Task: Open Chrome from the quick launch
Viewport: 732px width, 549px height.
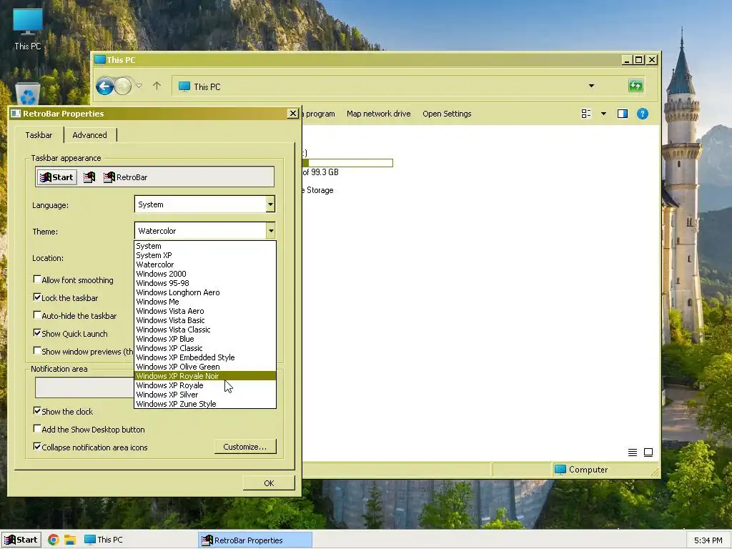Action: coord(53,540)
